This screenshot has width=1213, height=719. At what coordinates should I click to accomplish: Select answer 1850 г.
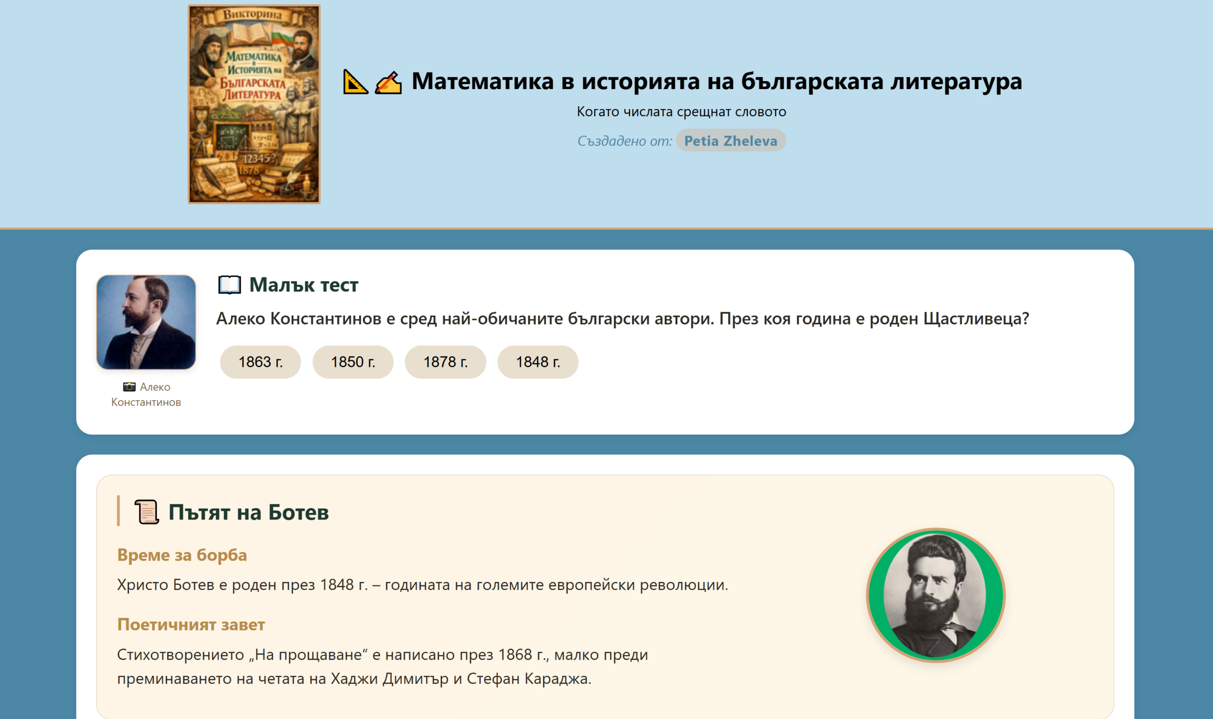click(x=353, y=362)
